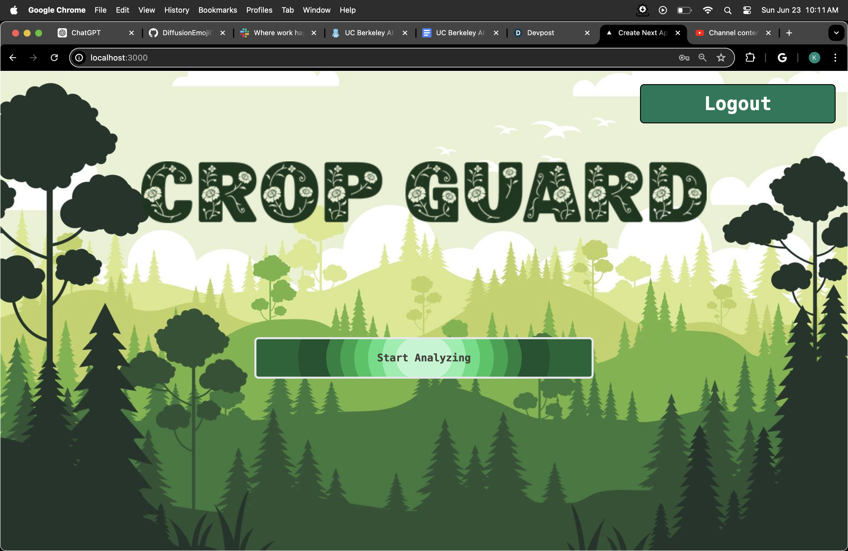The image size is (848, 551).
Task: Switch to the ChatGPT tab
Action: [x=86, y=33]
